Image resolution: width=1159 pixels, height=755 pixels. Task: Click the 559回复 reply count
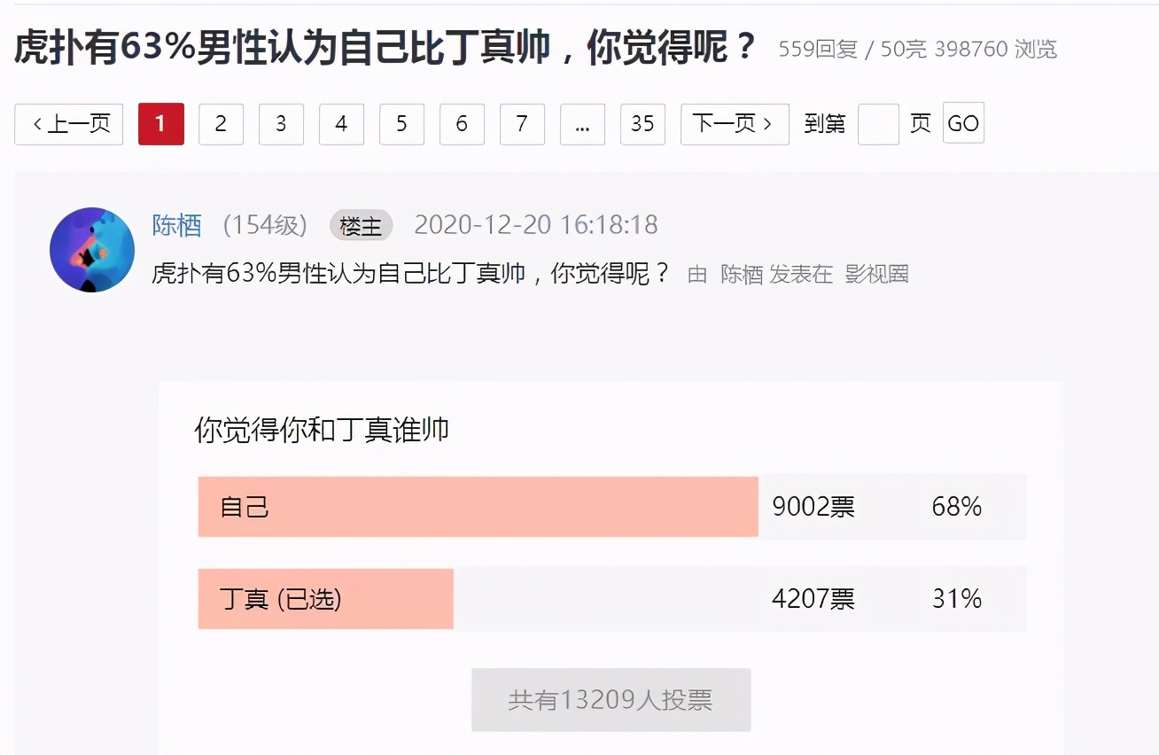pyautogui.click(x=813, y=50)
